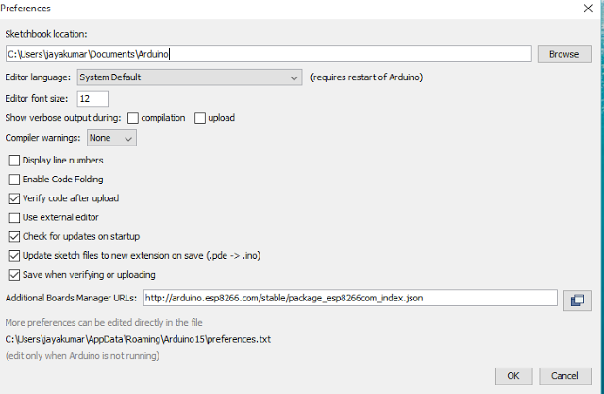Viewport: 604px width, 394px height.
Task: Open the preferences.txt file path link
Action: [138, 337]
